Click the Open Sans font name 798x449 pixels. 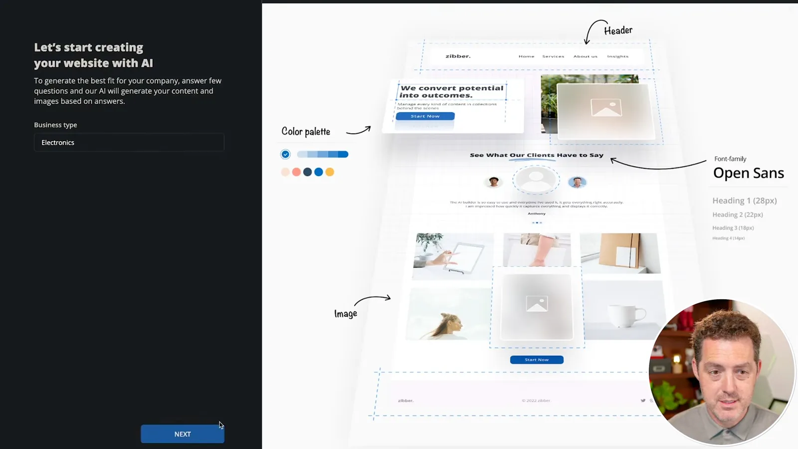pyautogui.click(x=749, y=173)
